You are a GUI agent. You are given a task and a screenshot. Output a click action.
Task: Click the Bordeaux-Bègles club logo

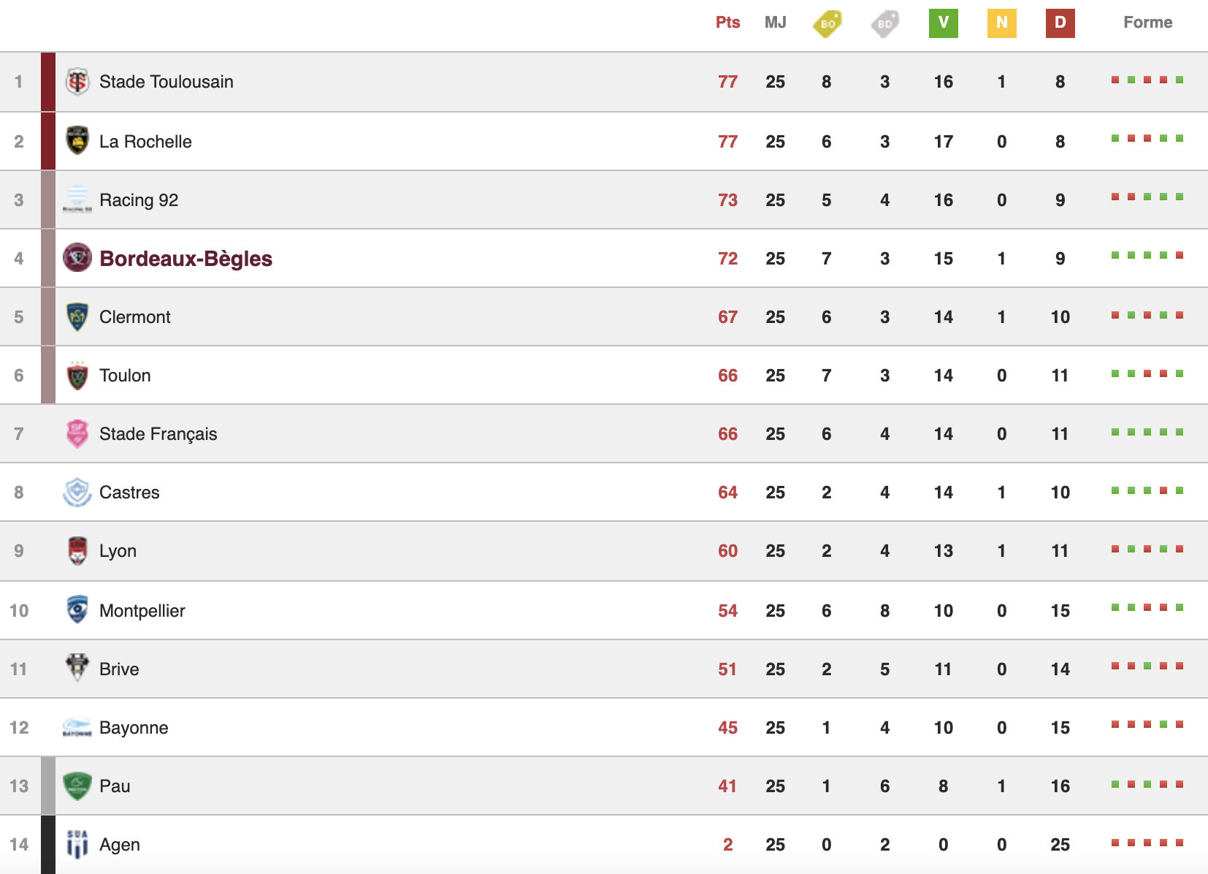click(x=77, y=258)
